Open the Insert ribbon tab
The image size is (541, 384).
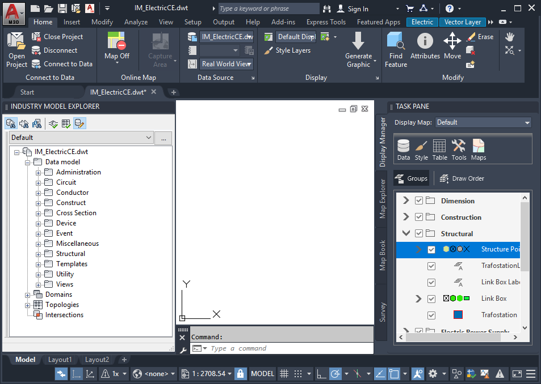pos(72,22)
